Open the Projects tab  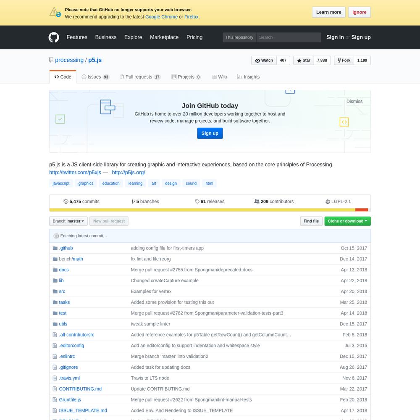point(186,77)
